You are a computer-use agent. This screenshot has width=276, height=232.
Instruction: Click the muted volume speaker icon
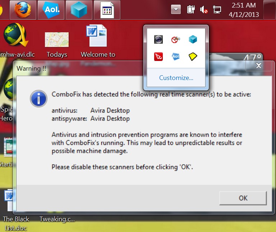click(204, 9)
